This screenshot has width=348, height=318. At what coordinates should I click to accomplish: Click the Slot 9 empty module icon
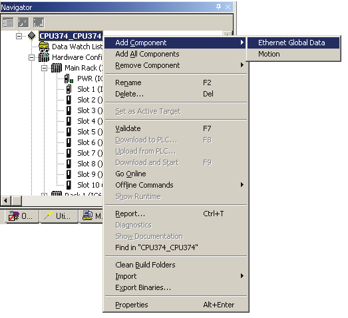click(x=69, y=174)
